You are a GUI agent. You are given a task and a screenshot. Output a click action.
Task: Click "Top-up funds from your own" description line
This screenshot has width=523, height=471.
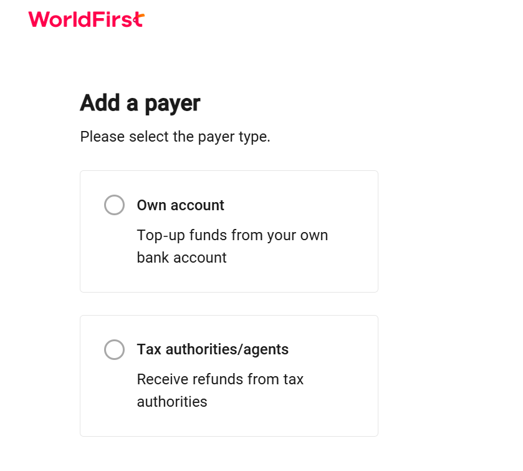[x=233, y=235]
